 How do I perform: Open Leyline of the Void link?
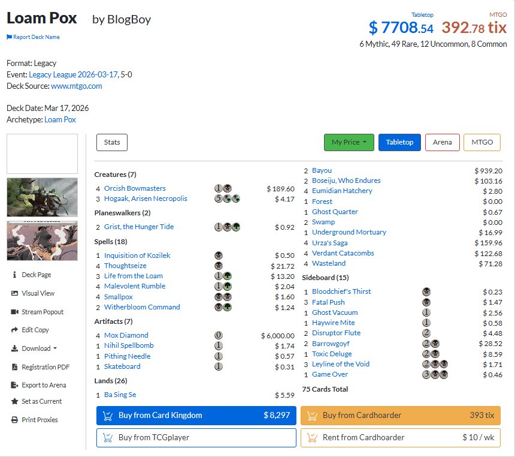(341, 364)
